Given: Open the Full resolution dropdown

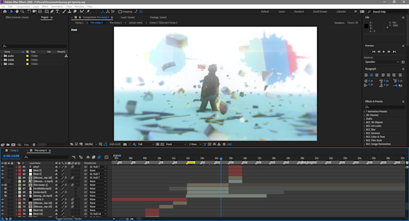Looking at the screenshot, I should [x=146, y=144].
